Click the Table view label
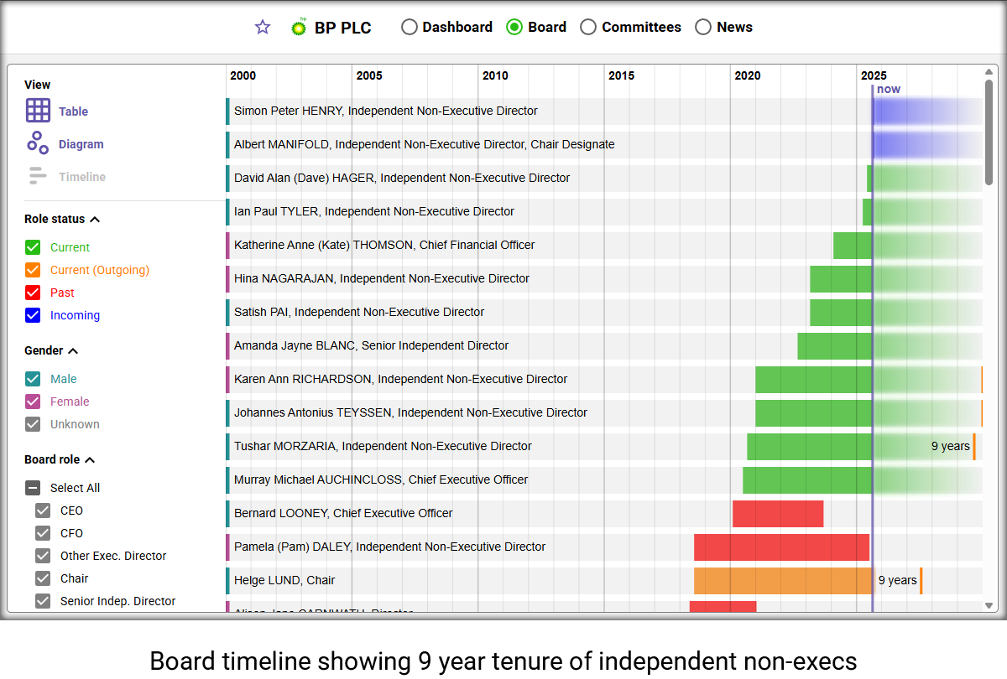Screen dimensions: 1007x679 pyautogui.click(x=73, y=111)
